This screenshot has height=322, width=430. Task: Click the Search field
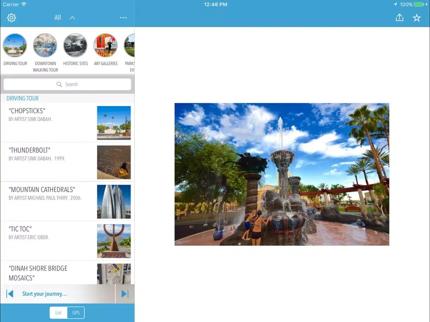(67, 84)
